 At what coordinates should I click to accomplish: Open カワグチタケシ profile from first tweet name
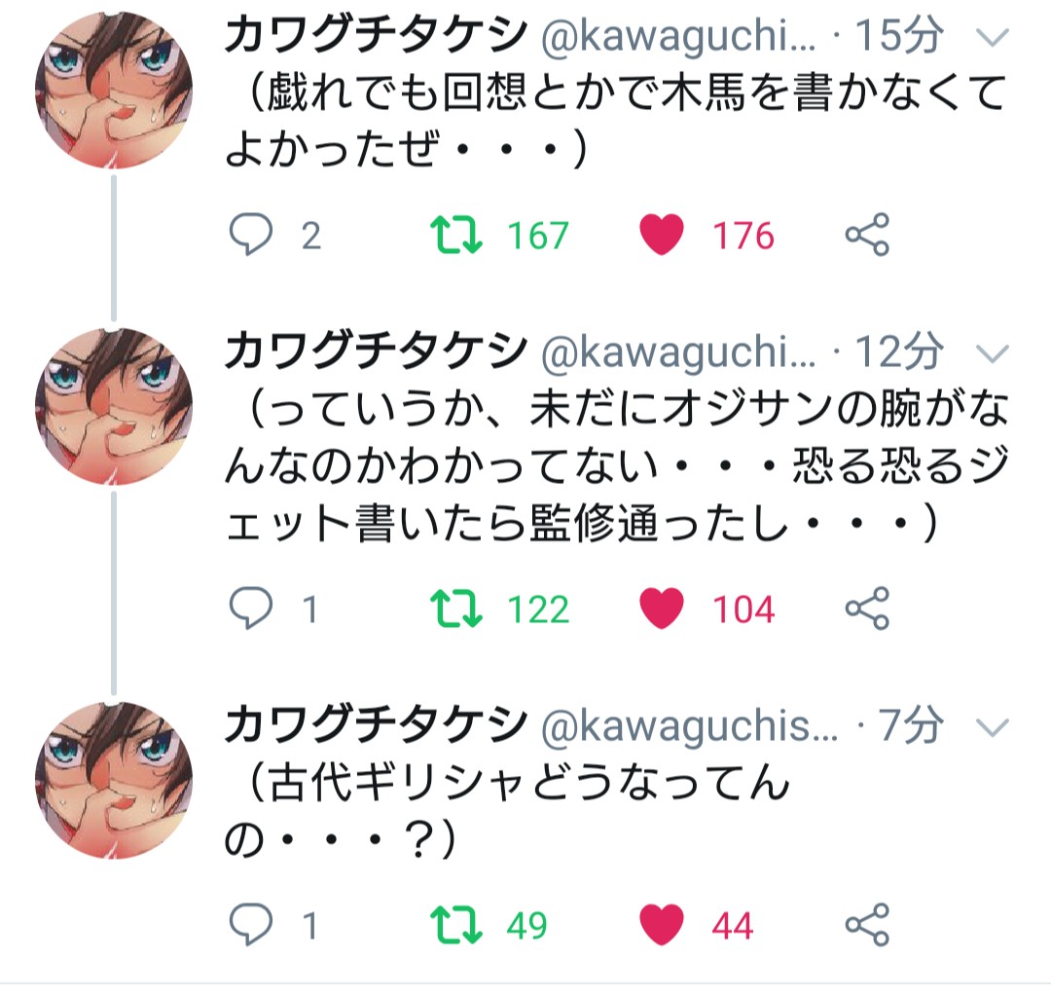[376, 35]
